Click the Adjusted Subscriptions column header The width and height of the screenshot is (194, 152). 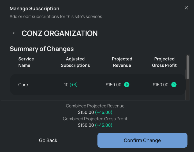[75, 62]
